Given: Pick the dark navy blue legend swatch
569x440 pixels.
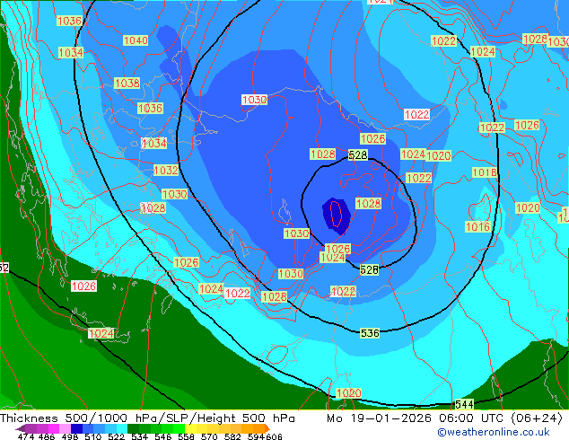Looking at the screenshot, I should point(76,428).
